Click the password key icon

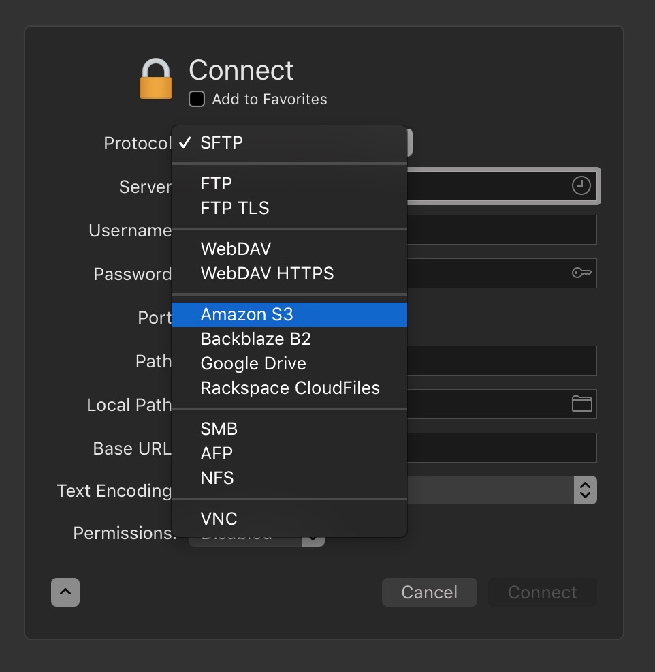tap(581, 273)
